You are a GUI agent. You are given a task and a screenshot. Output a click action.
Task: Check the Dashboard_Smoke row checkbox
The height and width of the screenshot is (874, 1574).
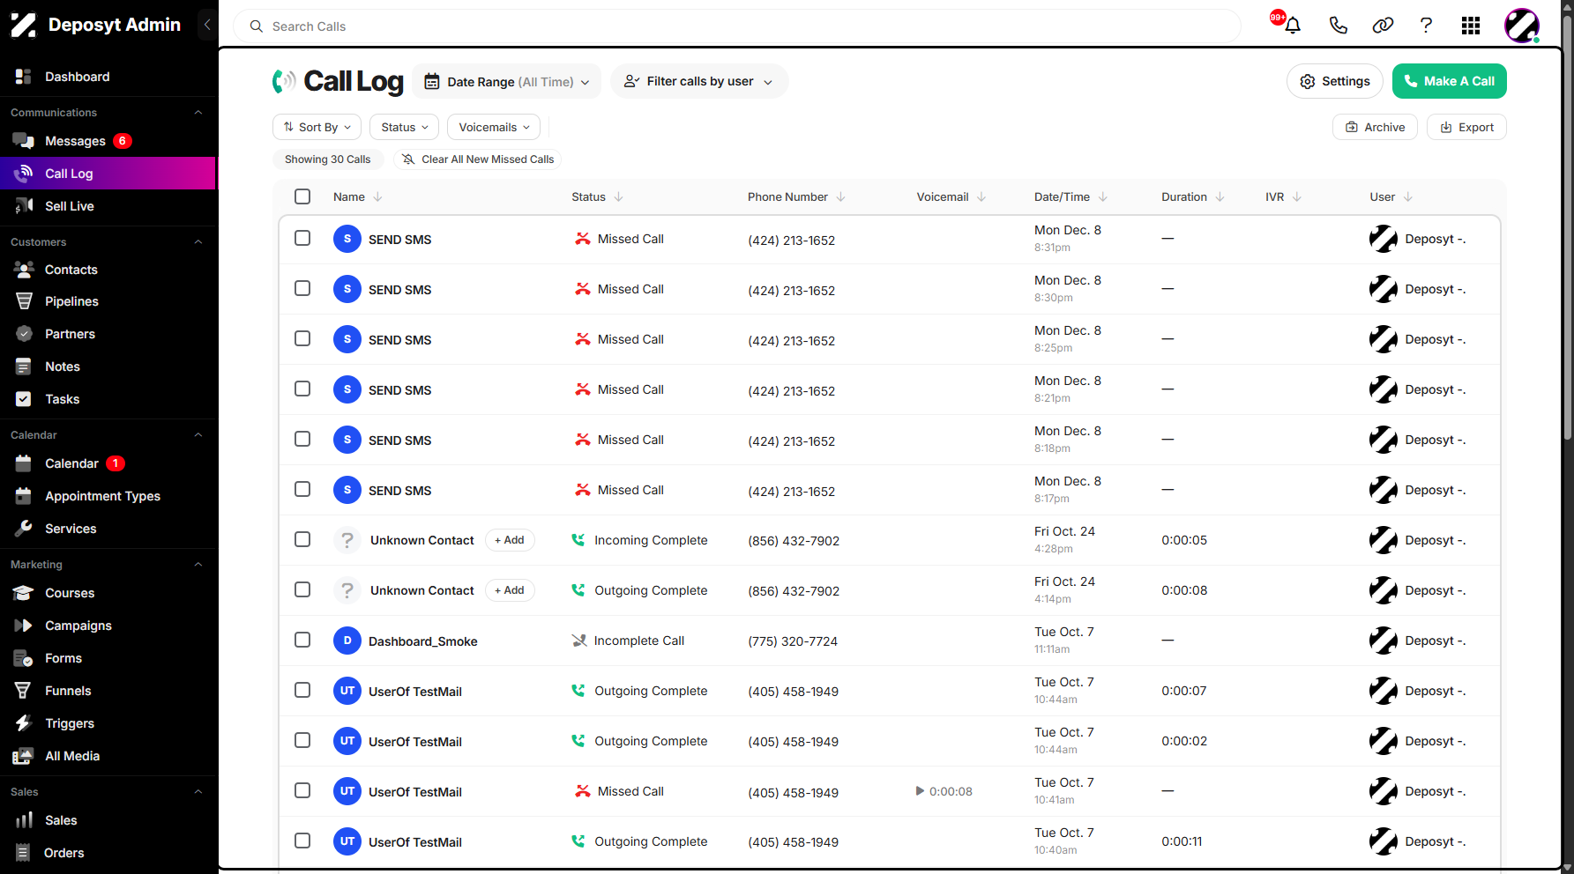pos(302,640)
